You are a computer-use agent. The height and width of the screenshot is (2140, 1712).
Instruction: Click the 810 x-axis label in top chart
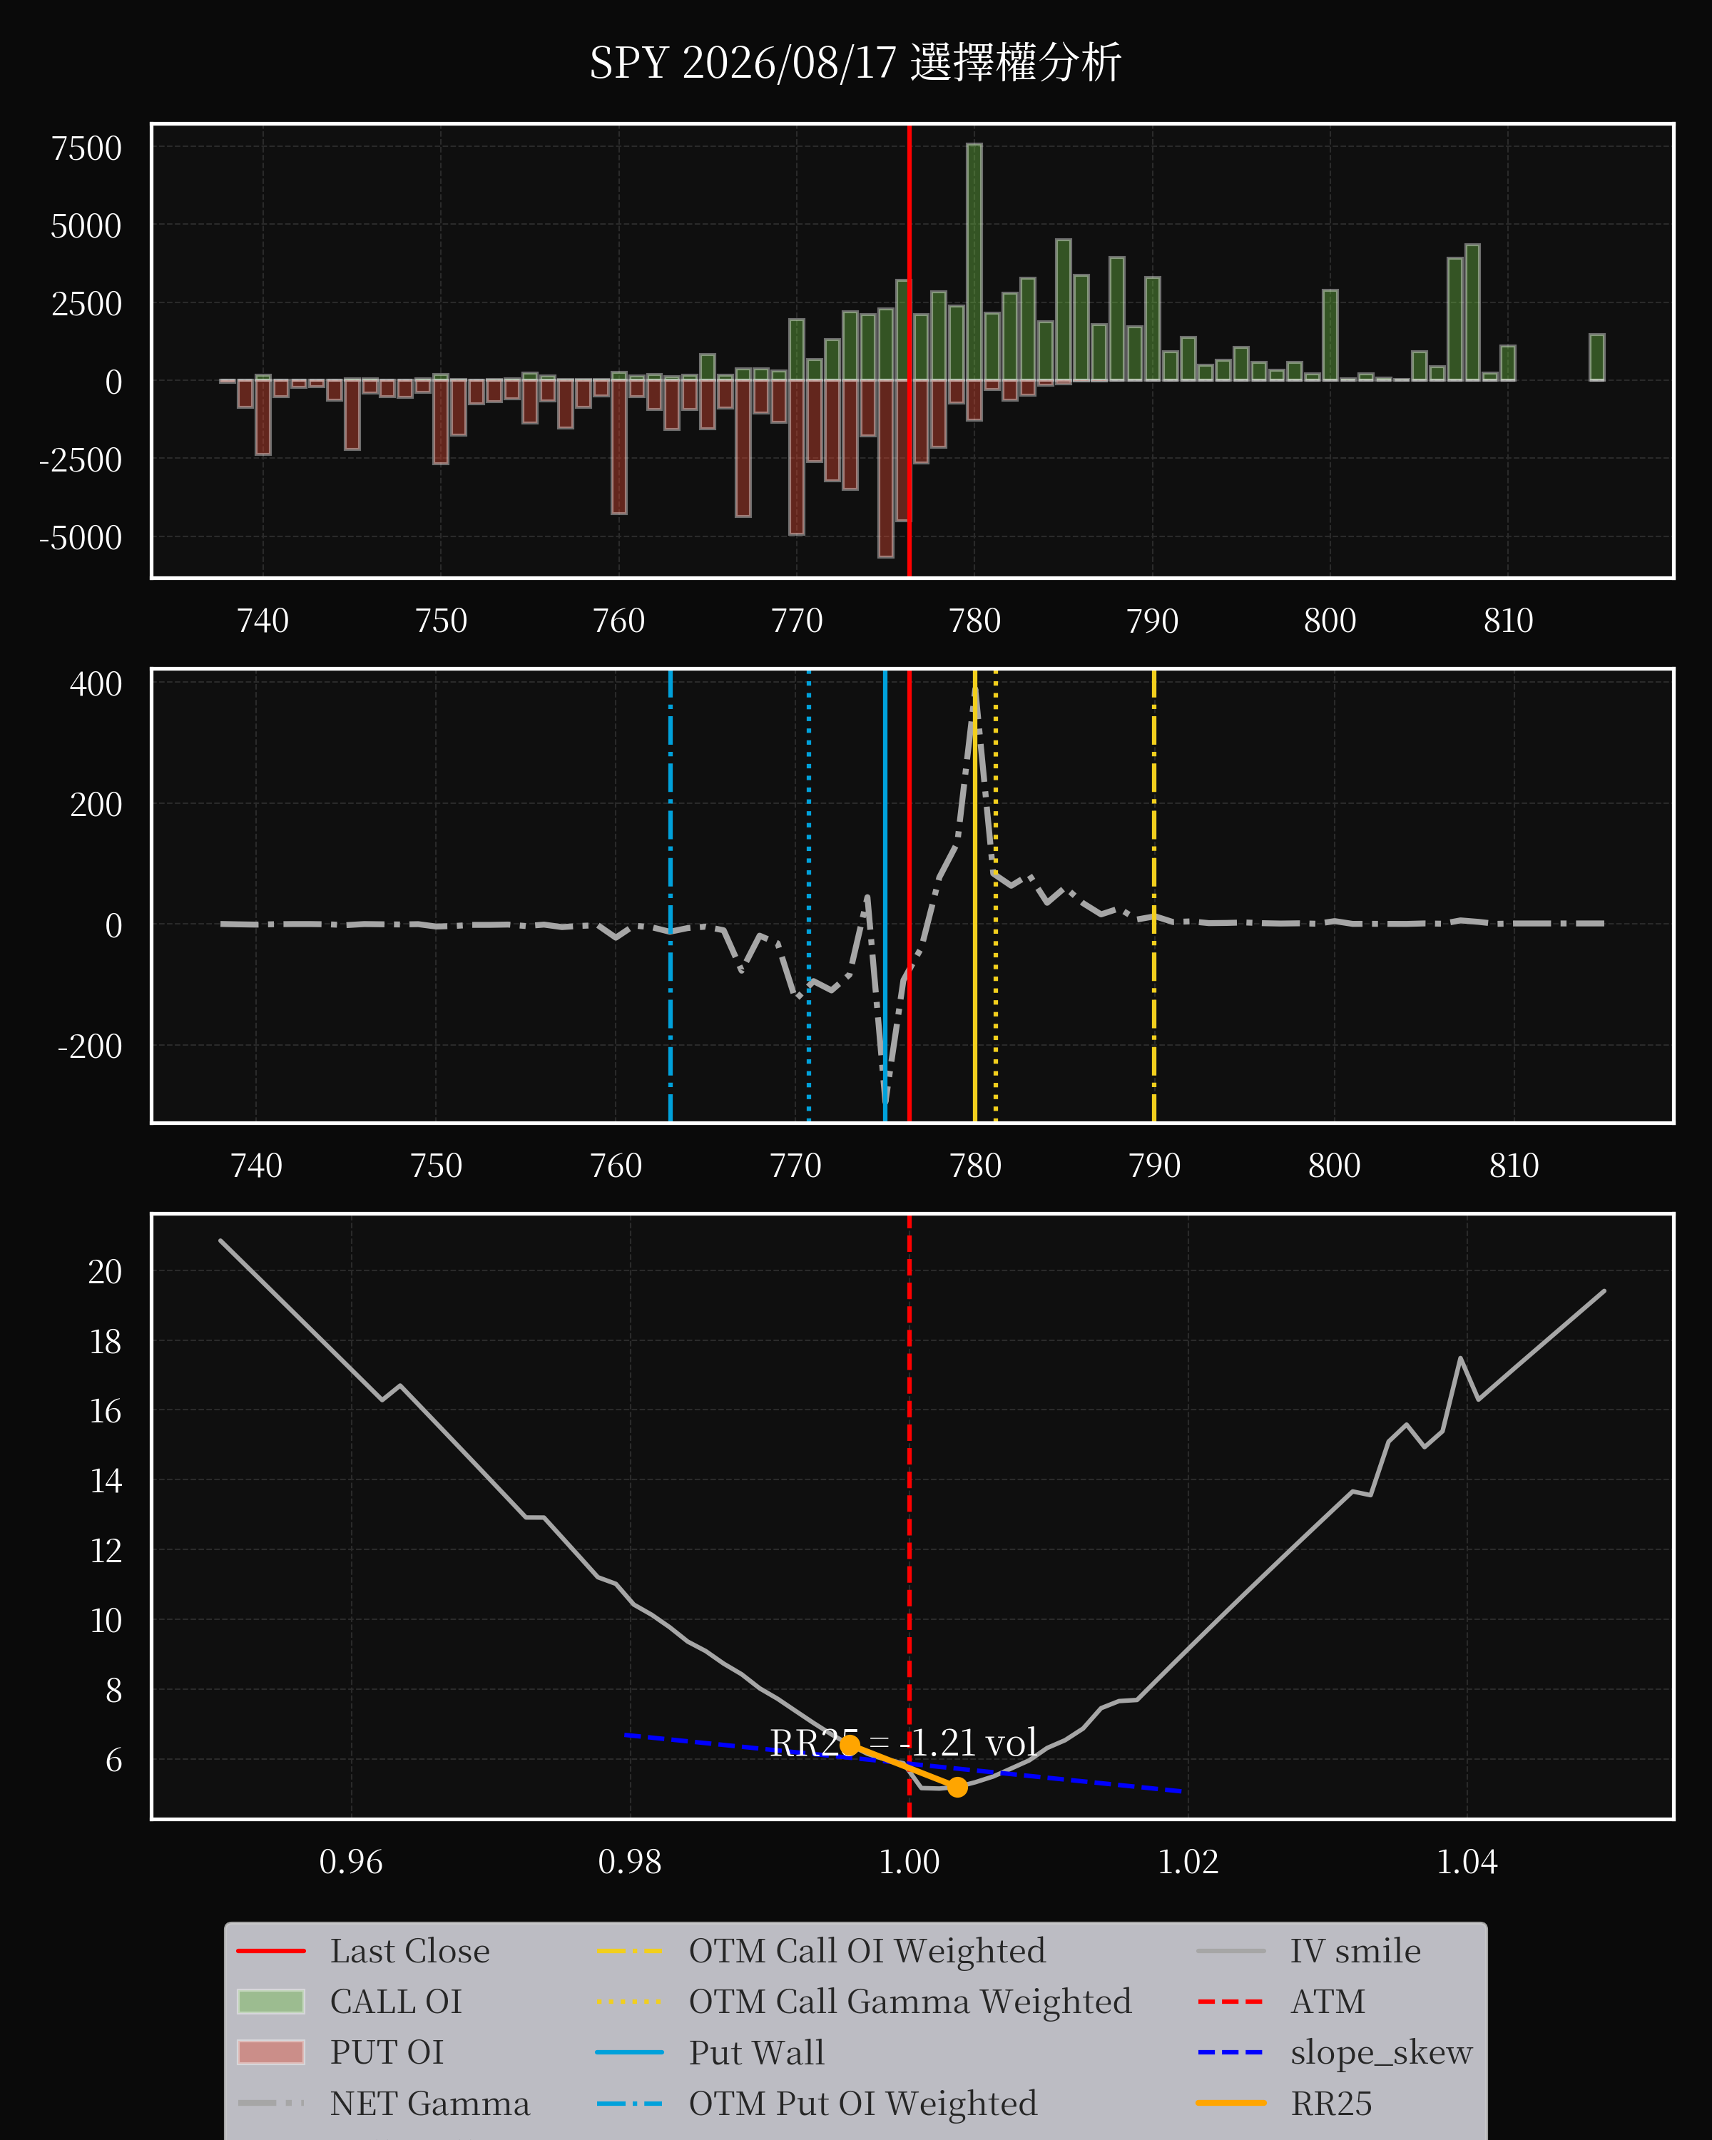pyautogui.click(x=1509, y=621)
